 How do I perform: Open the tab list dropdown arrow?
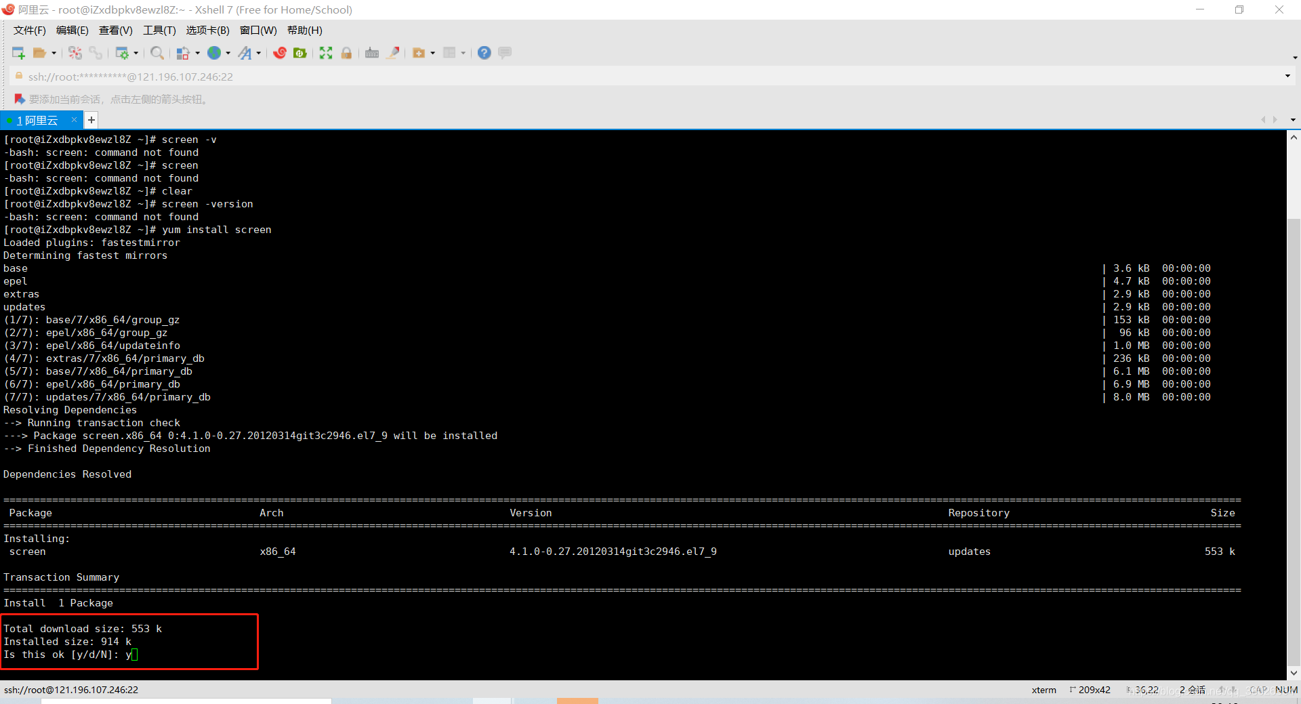coord(1293,120)
